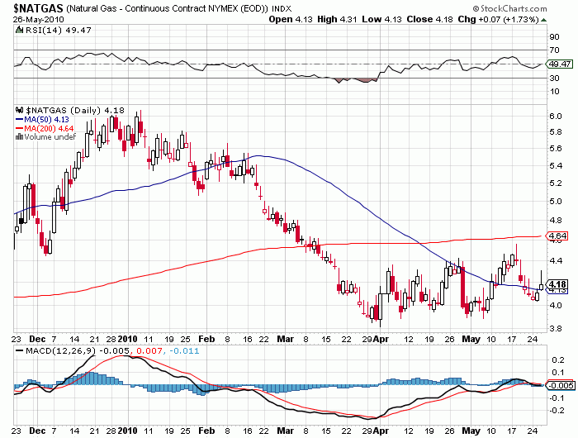Click the Volume undef legend text

(x=51, y=137)
